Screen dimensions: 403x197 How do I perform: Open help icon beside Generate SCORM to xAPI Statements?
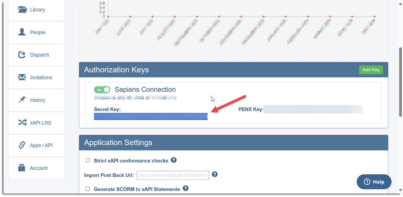[186, 188]
